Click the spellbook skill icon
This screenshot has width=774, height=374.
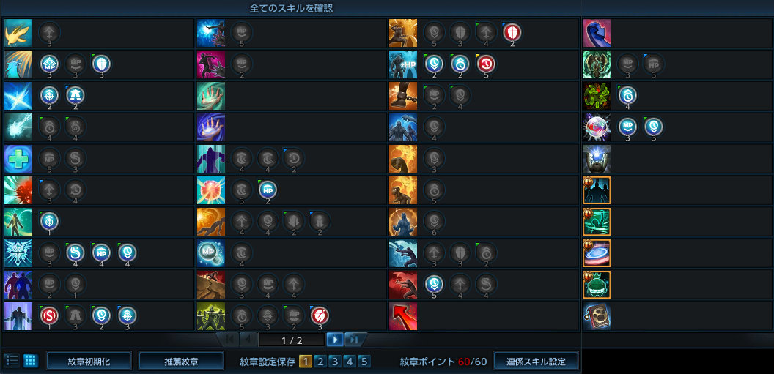(x=597, y=316)
